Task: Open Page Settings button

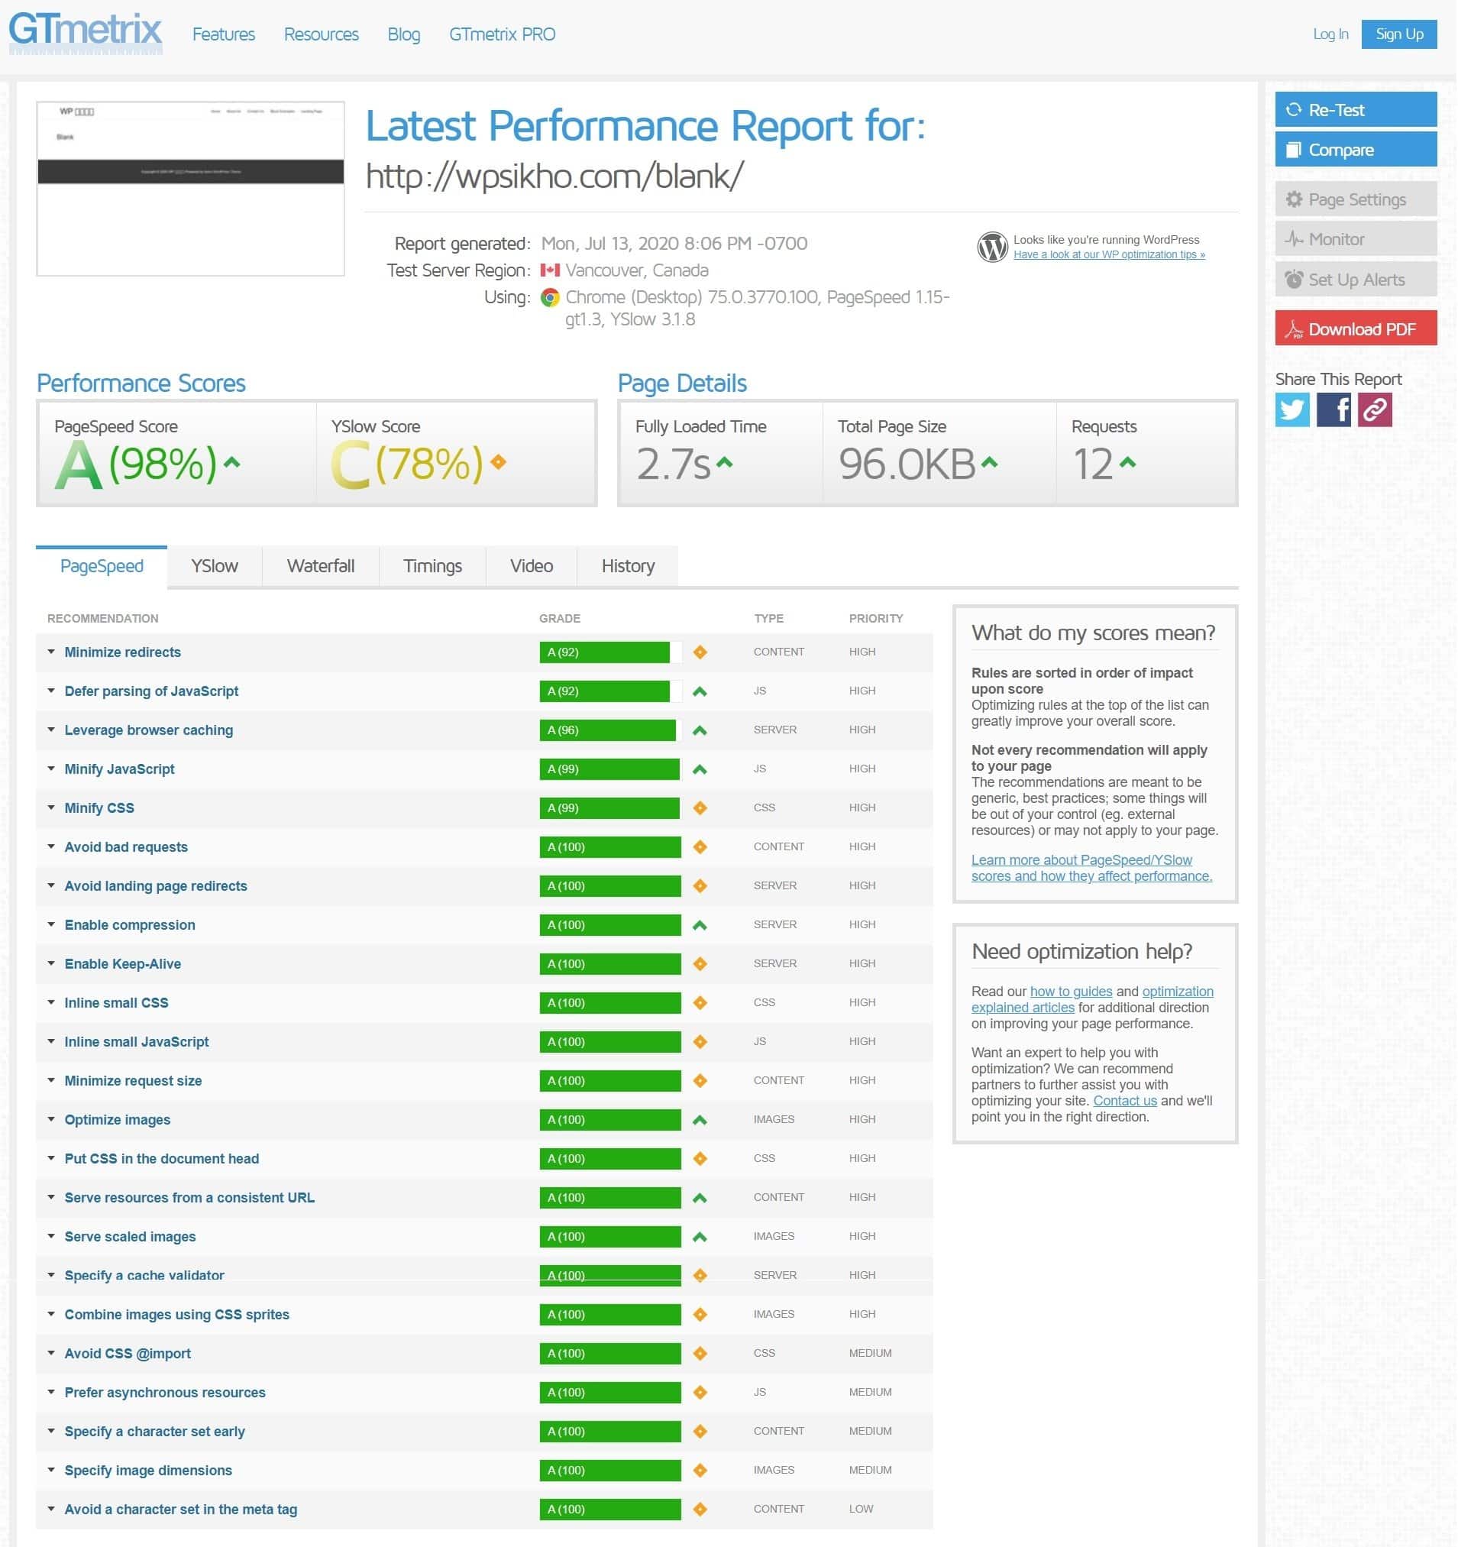Action: point(1357,199)
